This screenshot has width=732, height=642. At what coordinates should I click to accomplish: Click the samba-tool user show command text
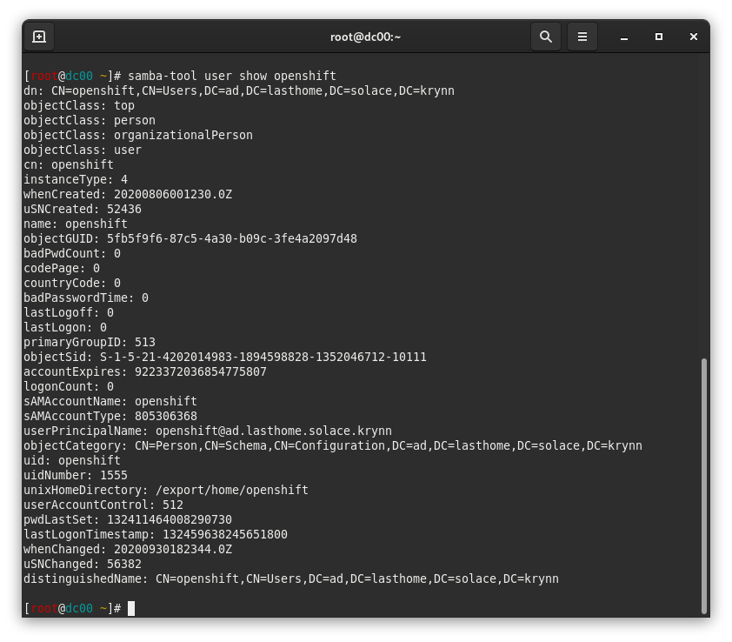coord(231,76)
